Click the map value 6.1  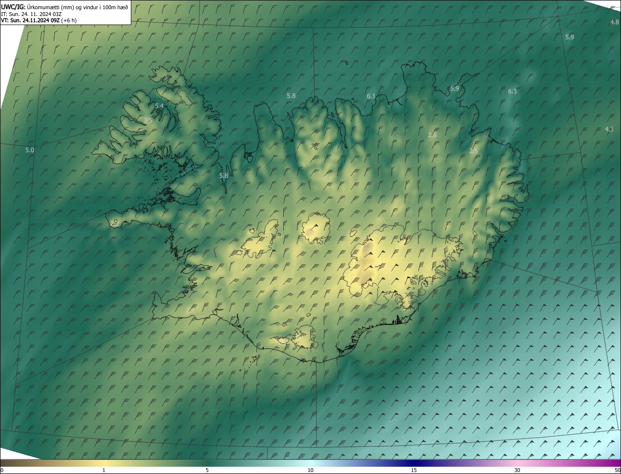(x=371, y=96)
